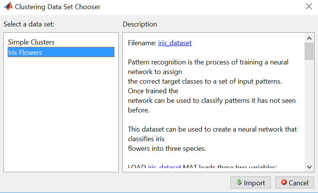Viewport: 318px width, 193px height.
Task: Click the 'Select a data set:' label
Action: pyautogui.click(x=29, y=24)
